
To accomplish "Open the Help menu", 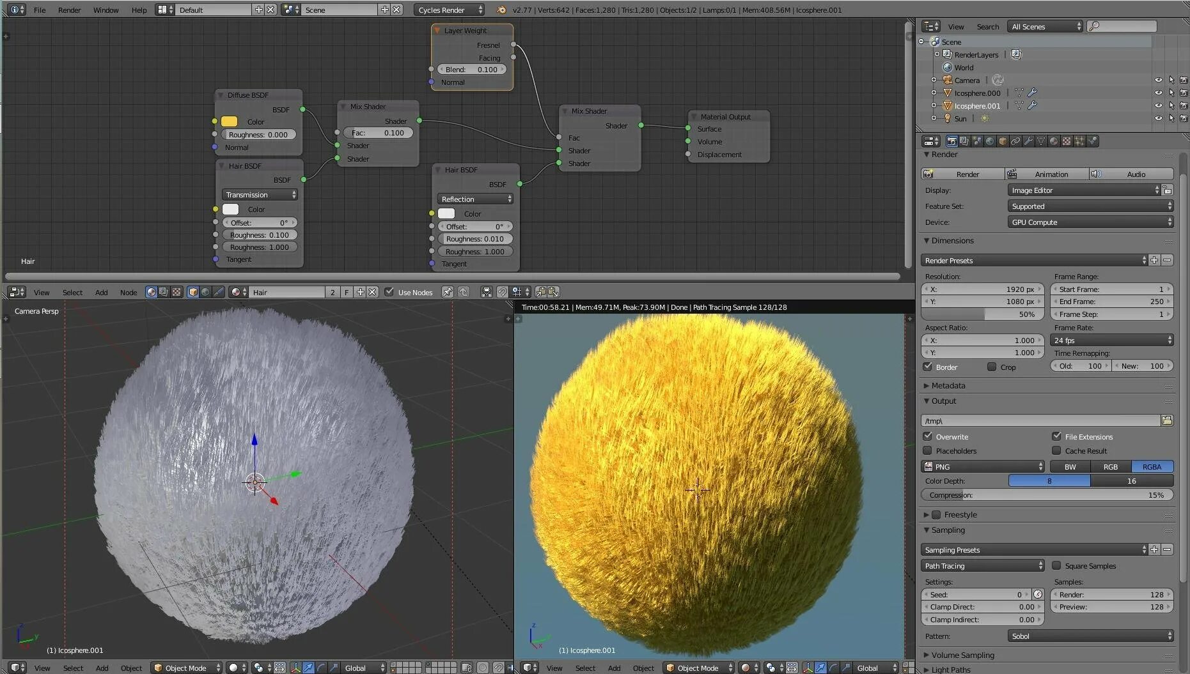I will (x=139, y=10).
